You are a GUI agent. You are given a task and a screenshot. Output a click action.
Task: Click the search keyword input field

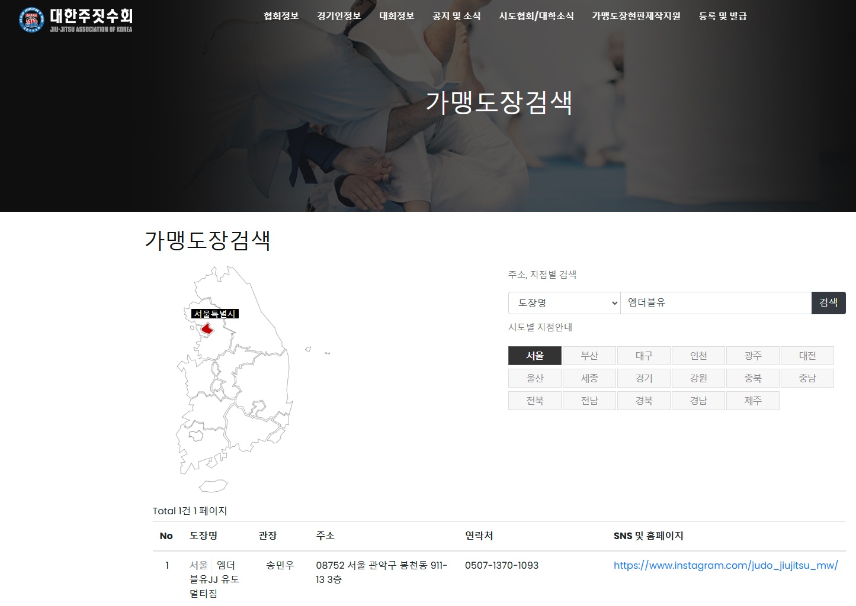coord(715,303)
